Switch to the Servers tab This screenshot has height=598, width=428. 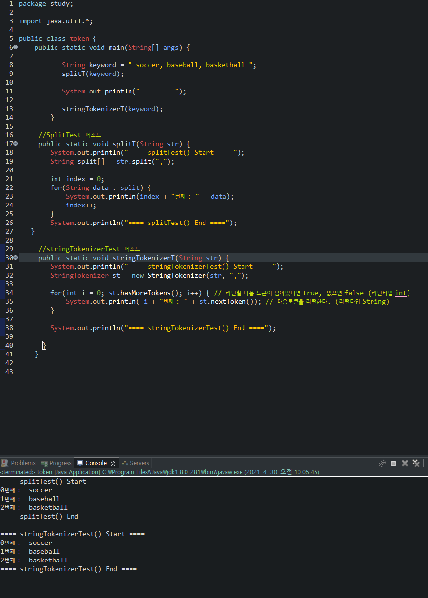(135, 463)
